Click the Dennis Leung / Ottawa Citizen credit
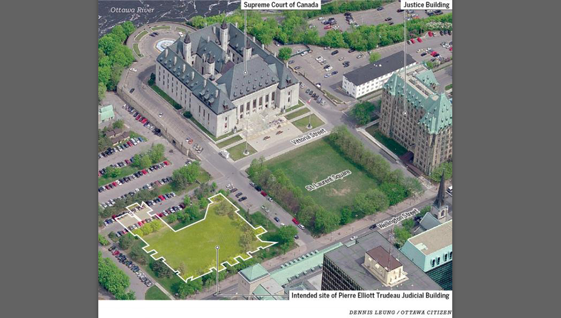This screenshot has width=561, height=318. tap(400, 312)
